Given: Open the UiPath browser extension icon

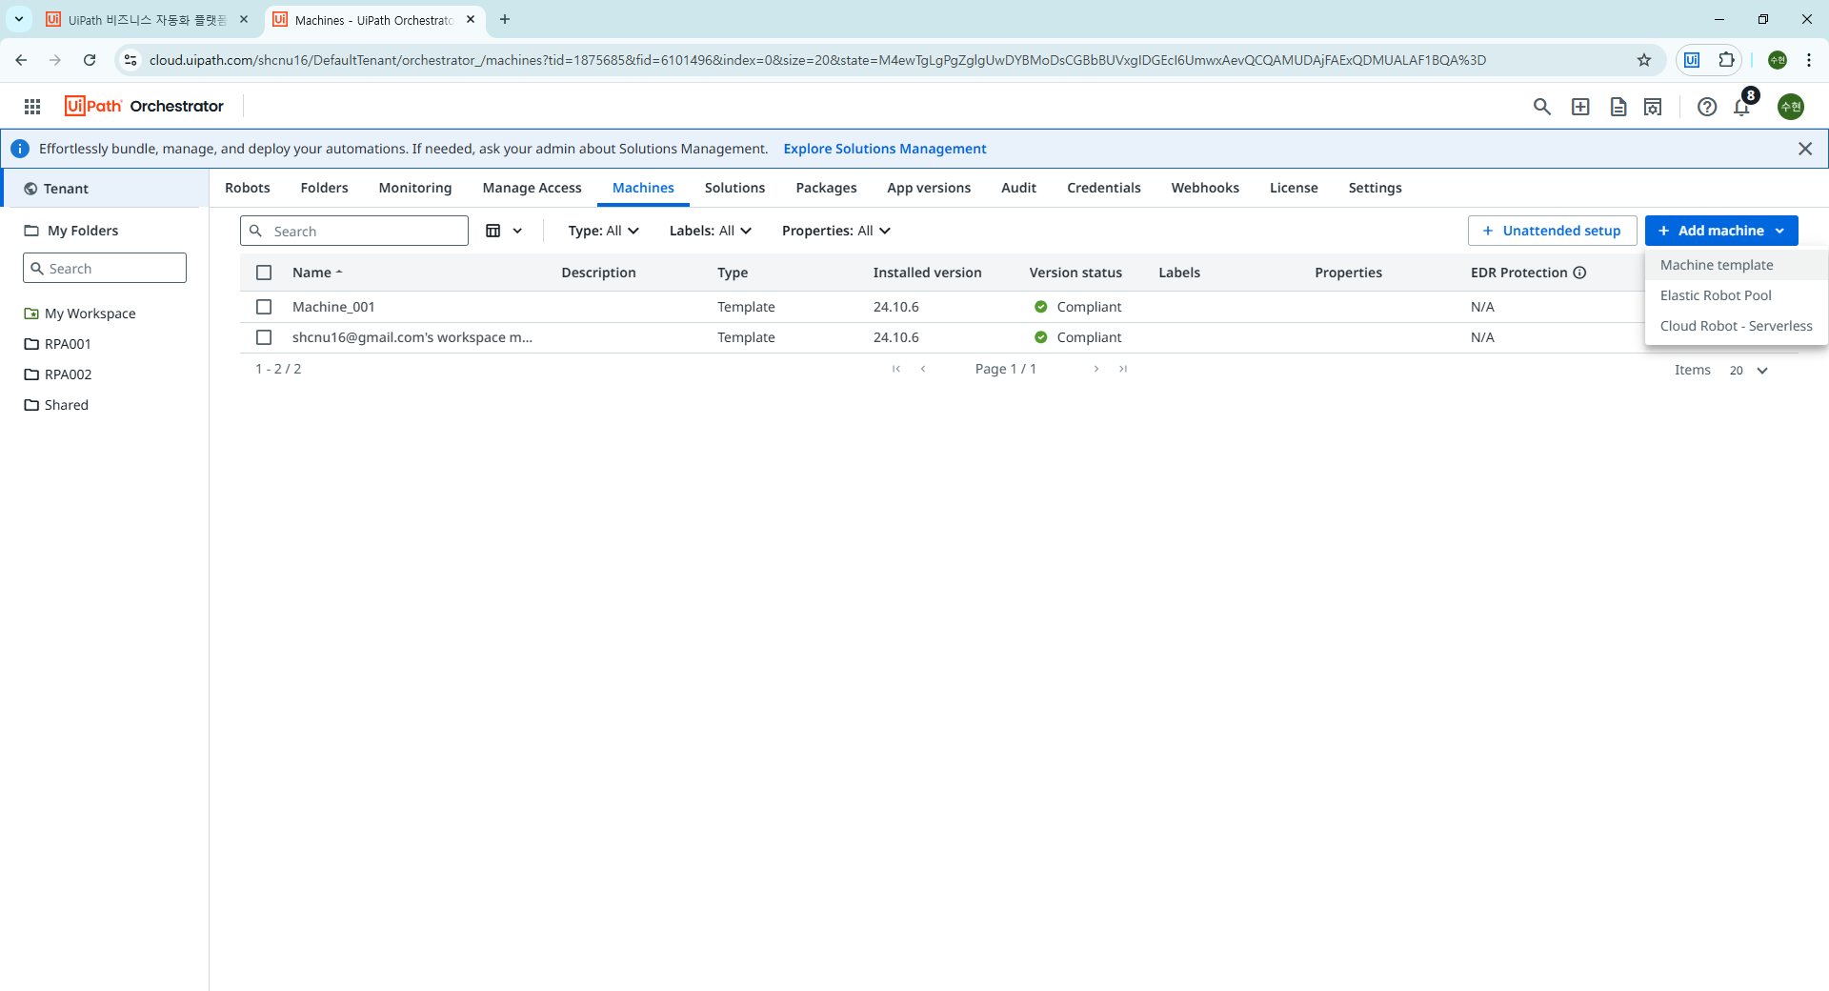Looking at the screenshot, I should pyautogui.click(x=1692, y=60).
